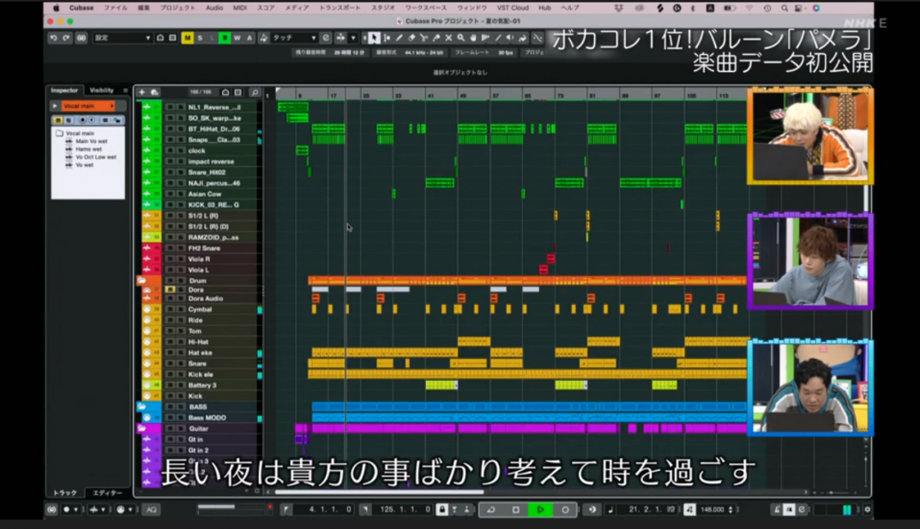Select the Zoom magnifier tool in the toolbar
Screen dimensions: 920x529
point(460,37)
